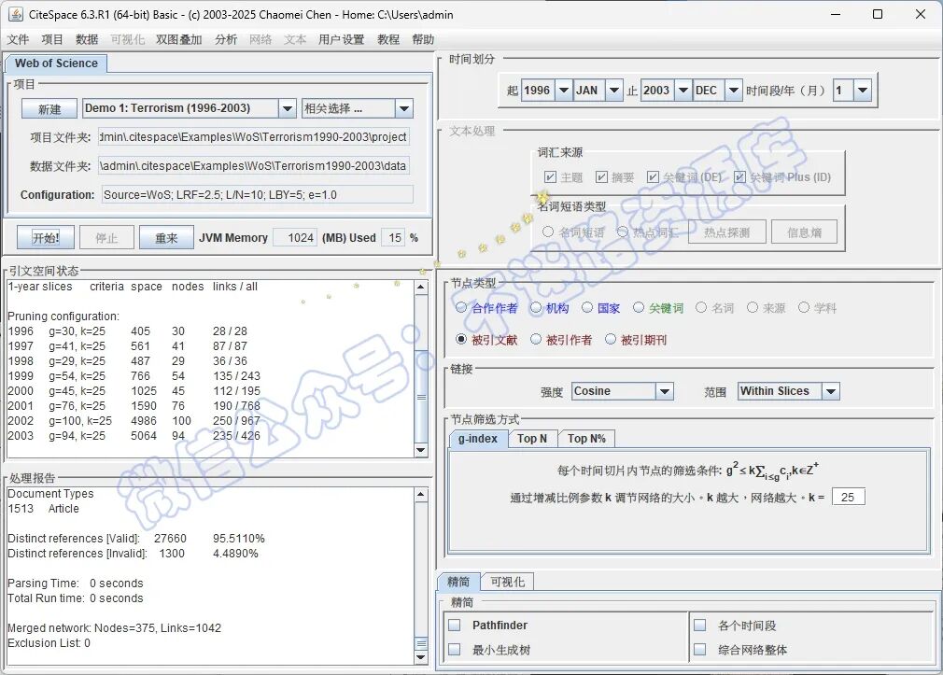Select 被引文献 node type

(x=461, y=339)
